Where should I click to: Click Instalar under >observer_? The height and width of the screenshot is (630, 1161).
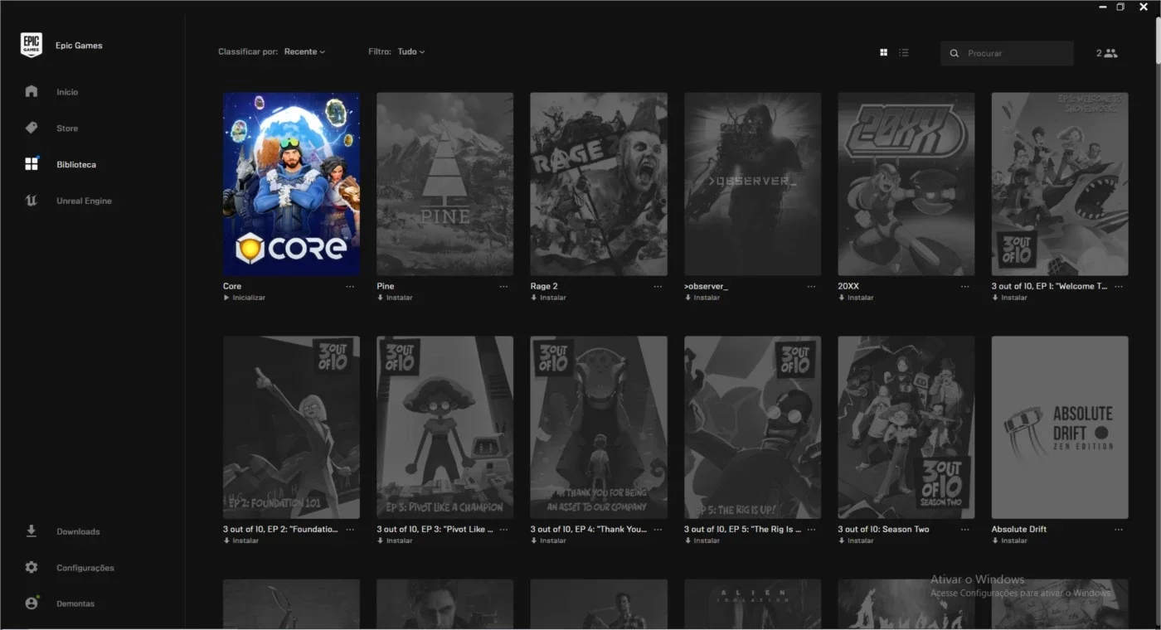(702, 298)
